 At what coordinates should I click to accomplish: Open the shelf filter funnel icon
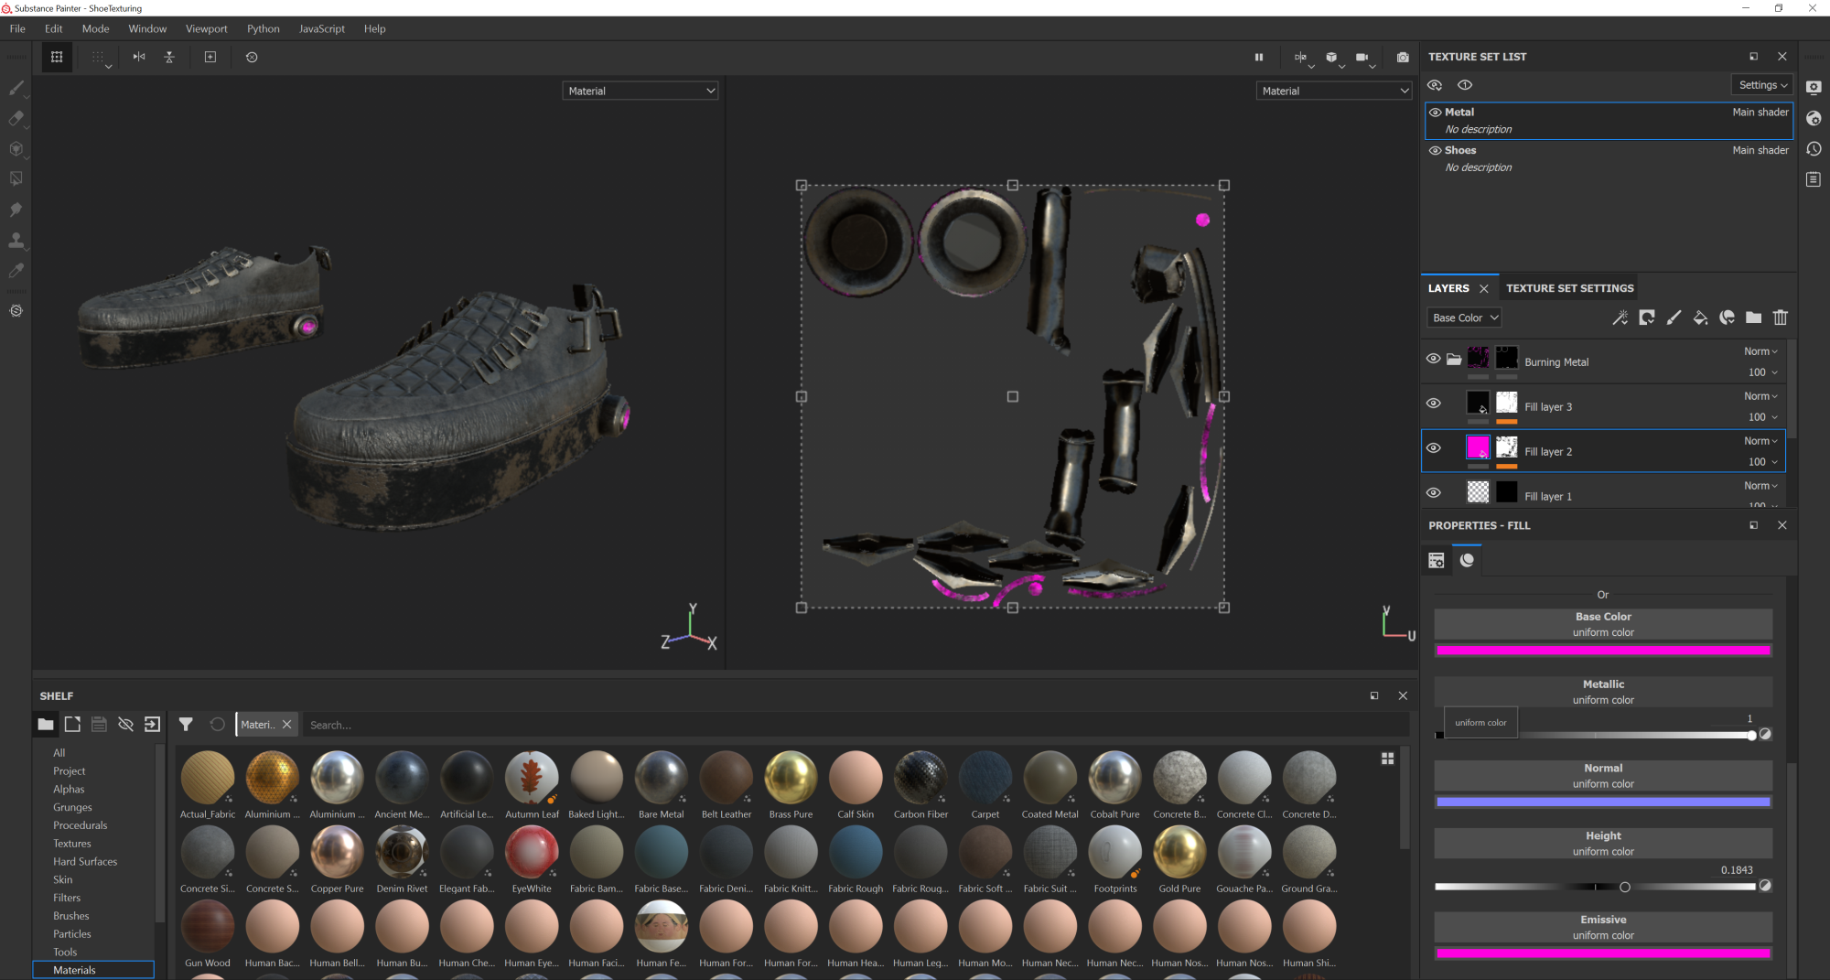pyautogui.click(x=186, y=725)
